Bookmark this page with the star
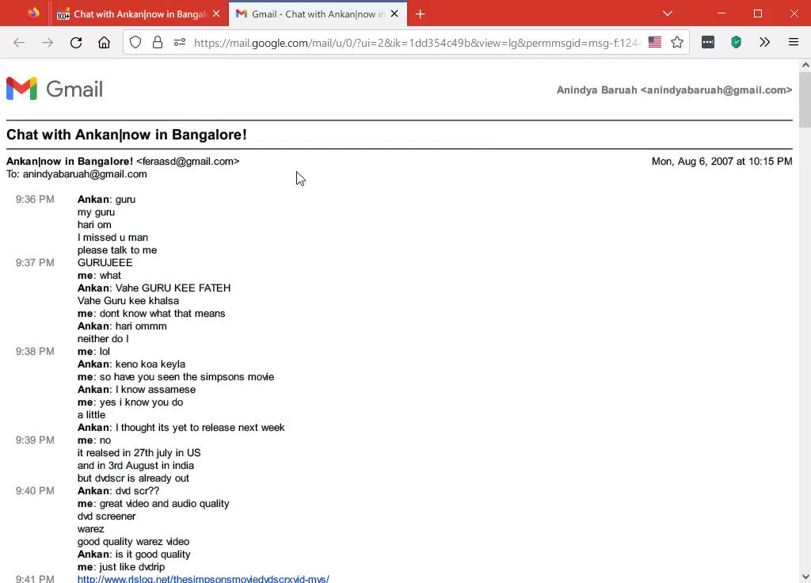This screenshot has width=811, height=583. pos(676,43)
